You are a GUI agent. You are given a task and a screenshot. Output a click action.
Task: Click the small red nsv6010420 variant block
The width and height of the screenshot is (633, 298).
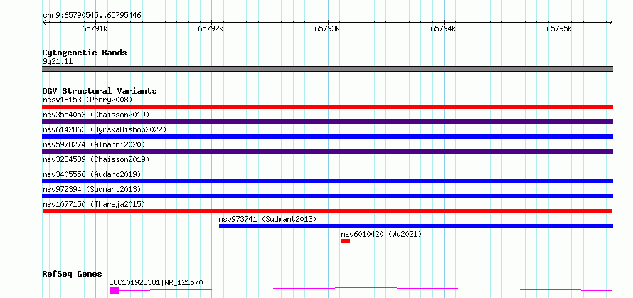pyautogui.click(x=346, y=241)
